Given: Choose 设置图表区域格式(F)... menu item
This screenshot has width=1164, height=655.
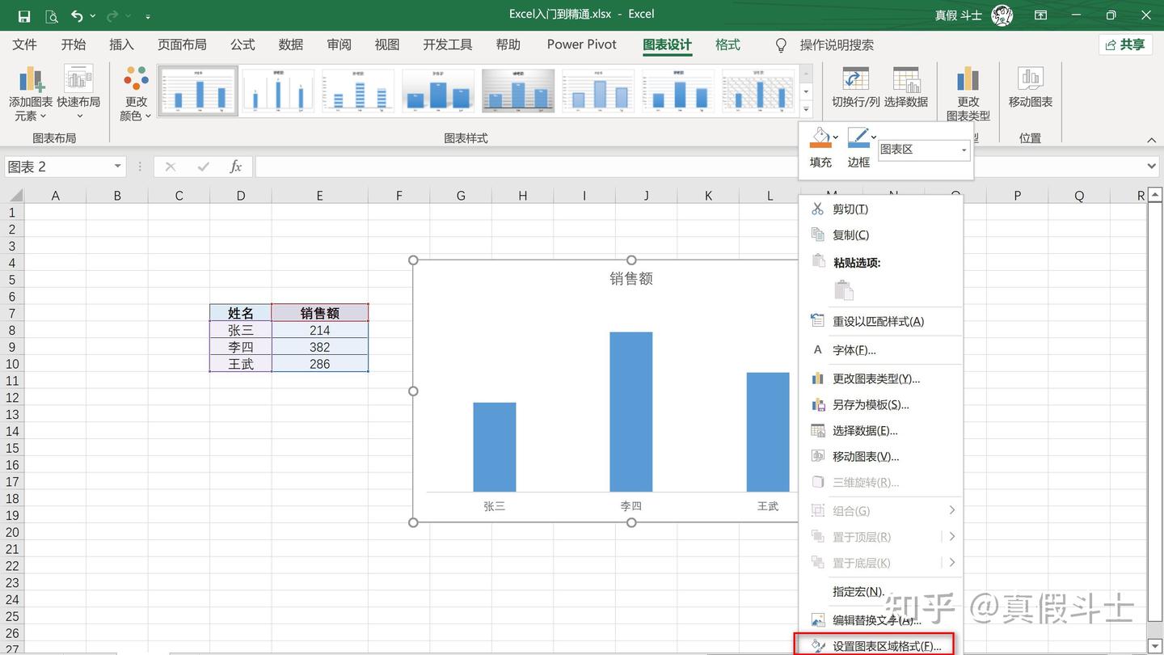Looking at the screenshot, I should 875,645.
